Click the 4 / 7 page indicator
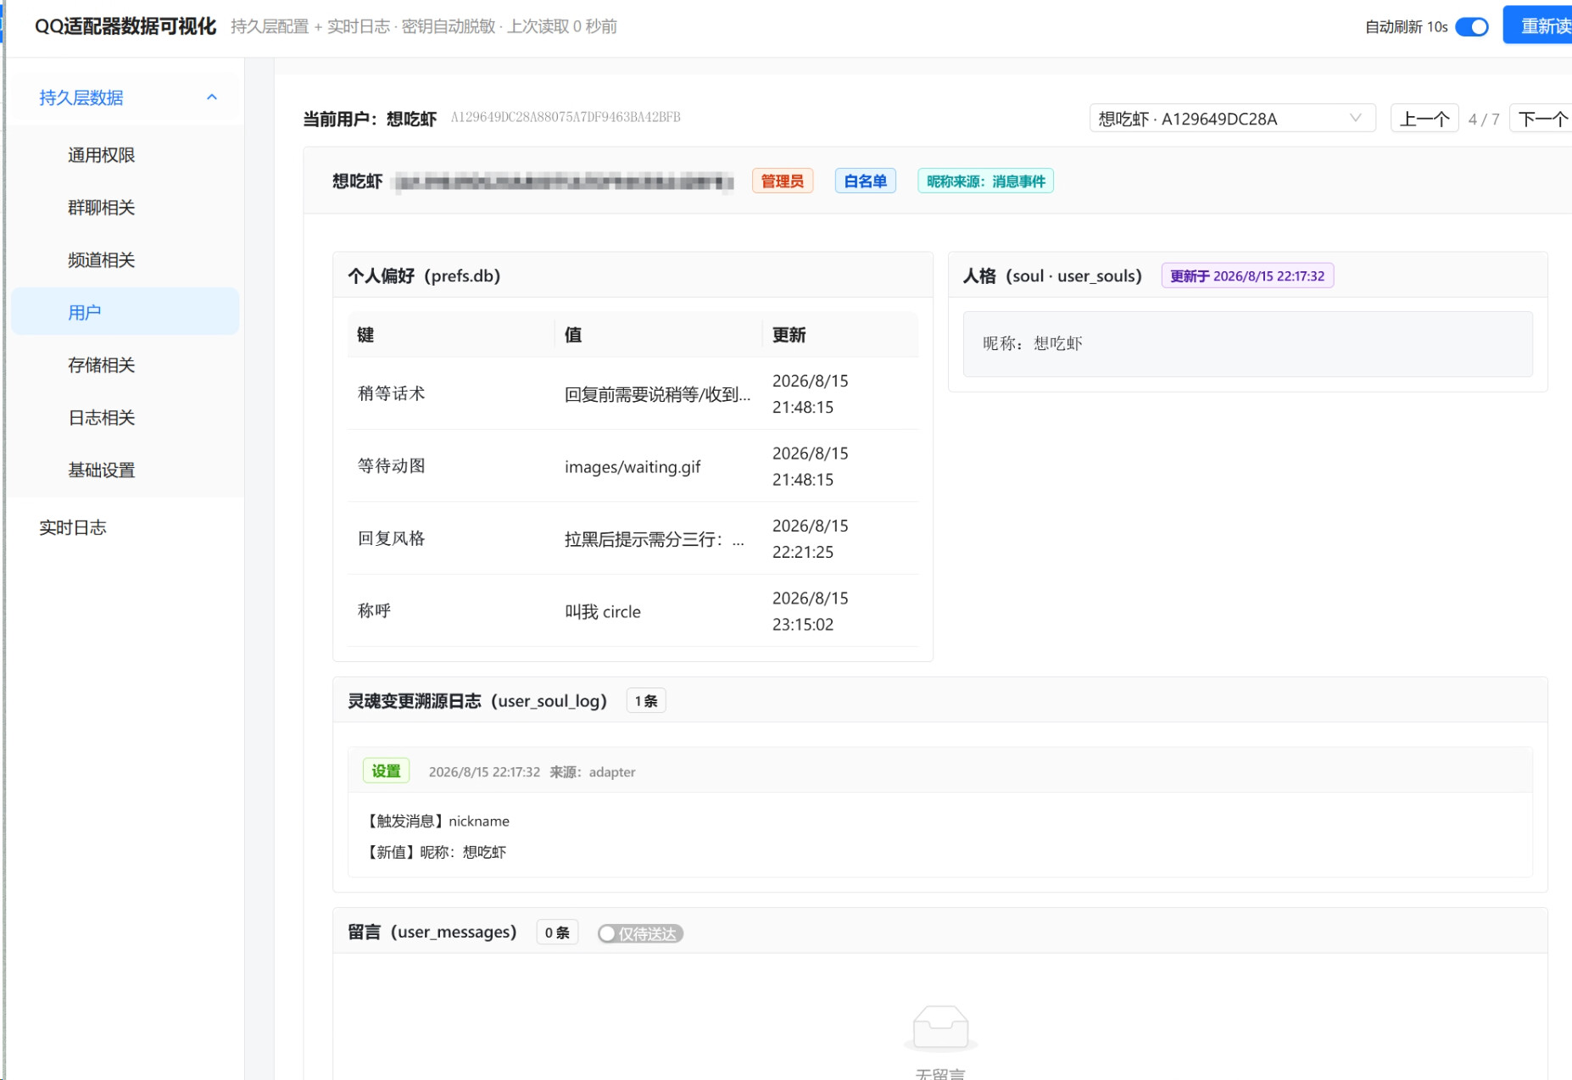Image resolution: width=1572 pixels, height=1080 pixels. 1484,120
